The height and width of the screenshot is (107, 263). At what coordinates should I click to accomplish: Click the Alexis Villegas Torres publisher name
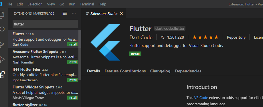(x=29, y=98)
